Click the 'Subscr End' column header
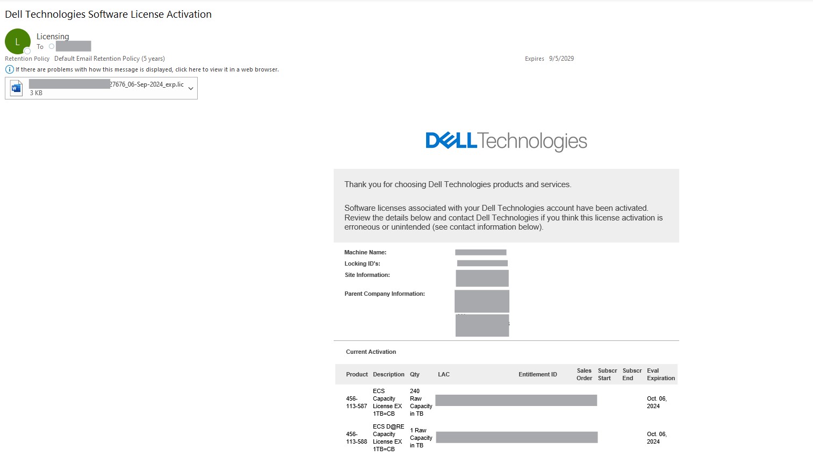 632,374
